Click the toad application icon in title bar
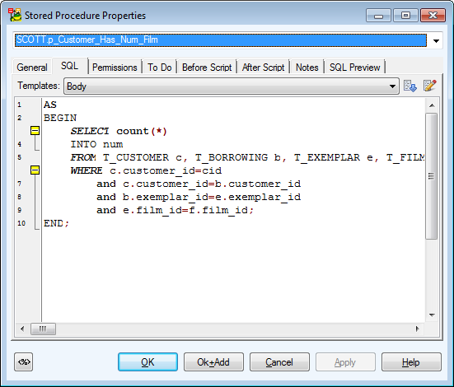Viewport: 454px width, 387px height. tap(15, 15)
